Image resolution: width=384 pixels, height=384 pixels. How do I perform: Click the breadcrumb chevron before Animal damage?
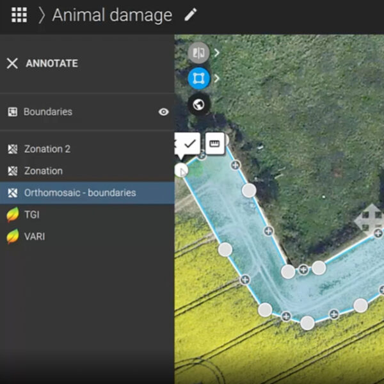pos(42,15)
